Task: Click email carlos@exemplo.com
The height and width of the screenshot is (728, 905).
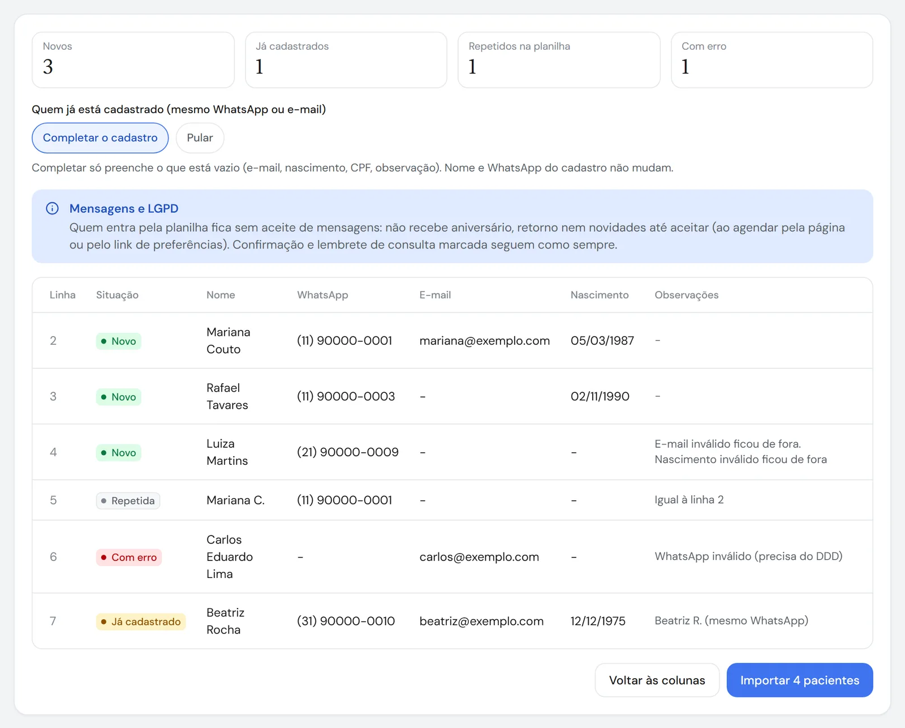Action: tap(479, 557)
